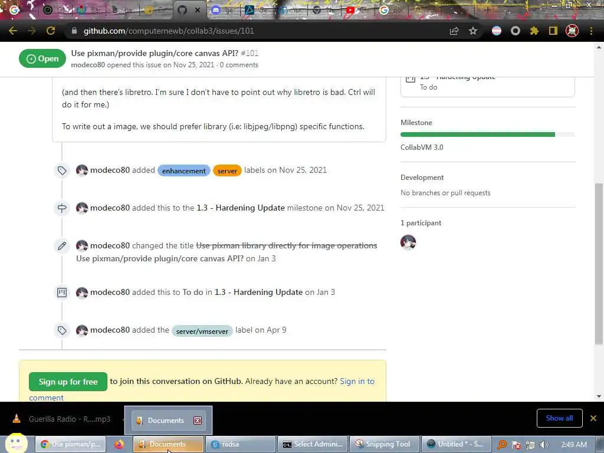Open the 2:49 AM taskbar clock
Image resolution: width=604 pixels, height=453 pixels.
point(574,445)
